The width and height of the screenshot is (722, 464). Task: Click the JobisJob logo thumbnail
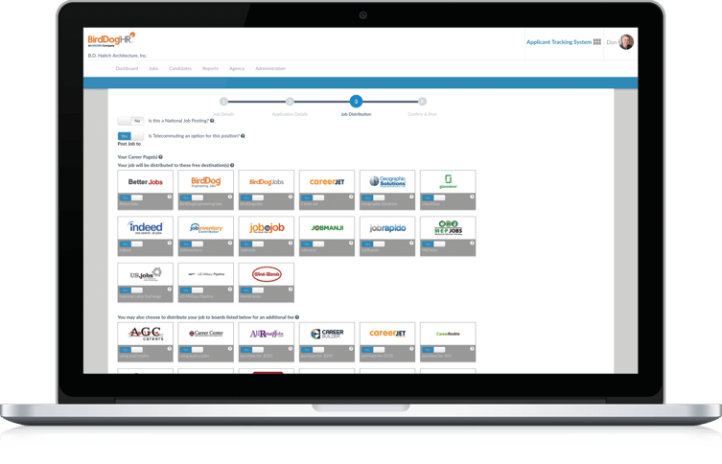[x=267, y=227]
